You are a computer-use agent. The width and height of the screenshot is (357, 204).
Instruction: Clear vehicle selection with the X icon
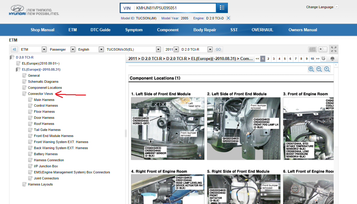pyautogui.click(x=229, y=18)
